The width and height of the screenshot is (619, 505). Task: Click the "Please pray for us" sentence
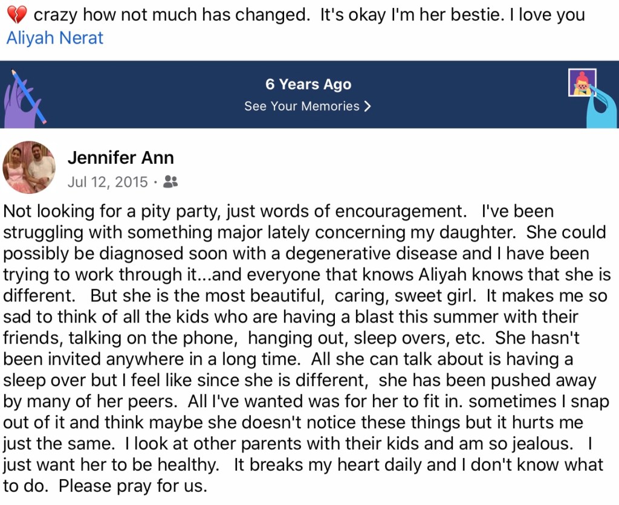coord(134,486)
